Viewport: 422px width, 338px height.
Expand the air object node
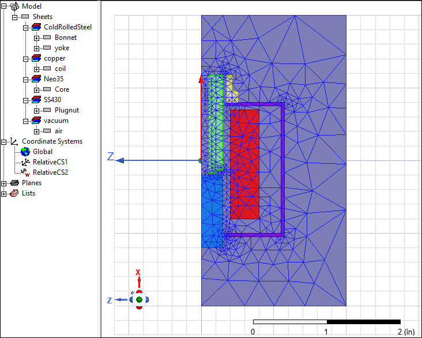click(x=36, y=132)
